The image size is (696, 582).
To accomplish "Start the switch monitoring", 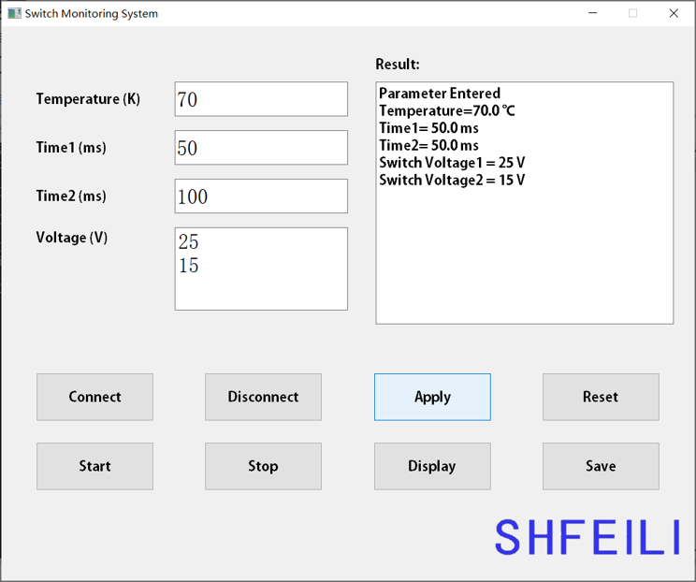I will click(94, 466).
